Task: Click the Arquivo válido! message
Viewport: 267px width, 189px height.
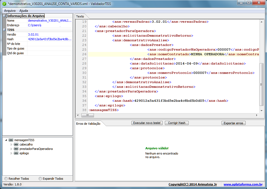Action: tap(157, 148)
